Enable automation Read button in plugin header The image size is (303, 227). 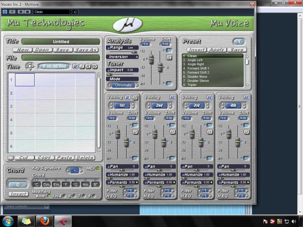click(21, 12)
